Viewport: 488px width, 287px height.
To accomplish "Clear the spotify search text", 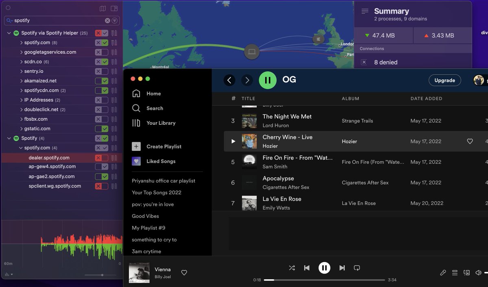I will [x=107, y=20].
